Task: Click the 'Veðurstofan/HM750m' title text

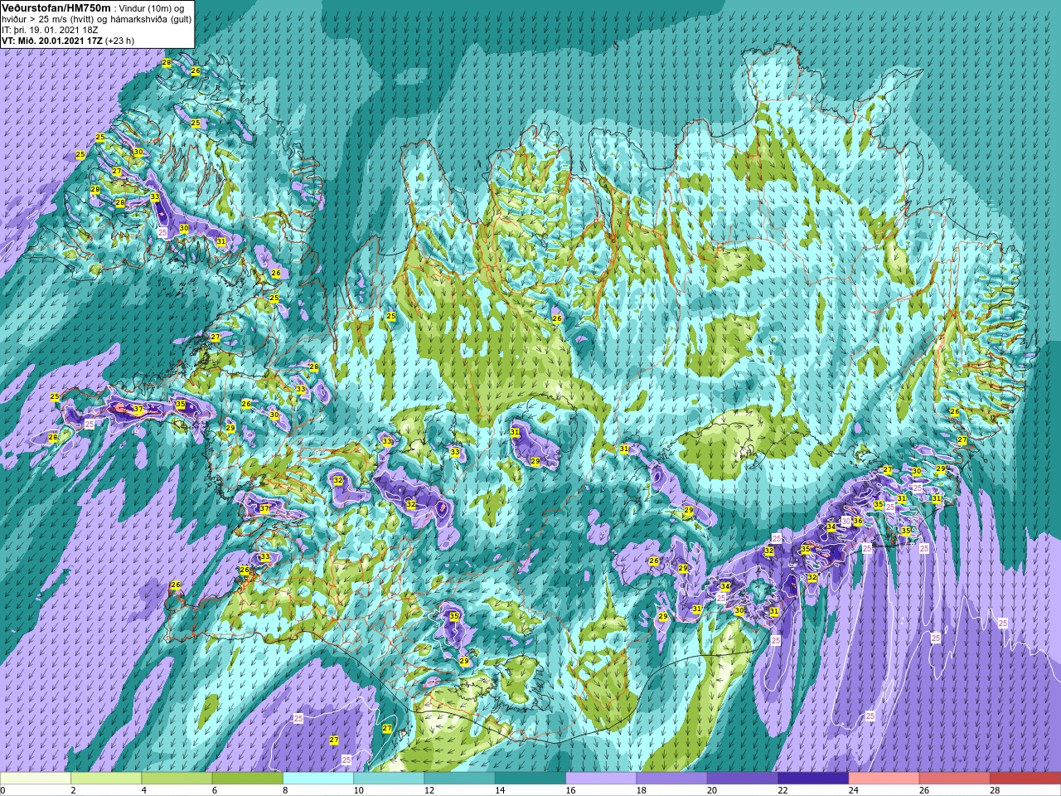Action: 56,7
